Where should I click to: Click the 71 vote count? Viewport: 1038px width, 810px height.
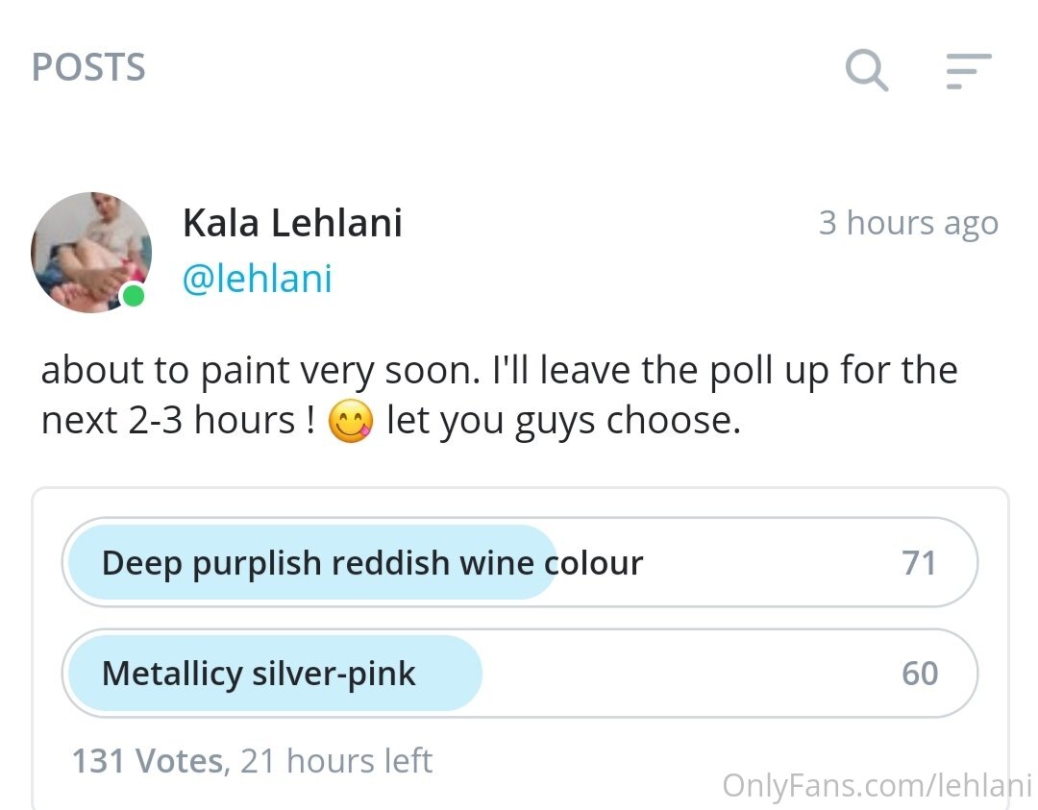pos(919,563)
